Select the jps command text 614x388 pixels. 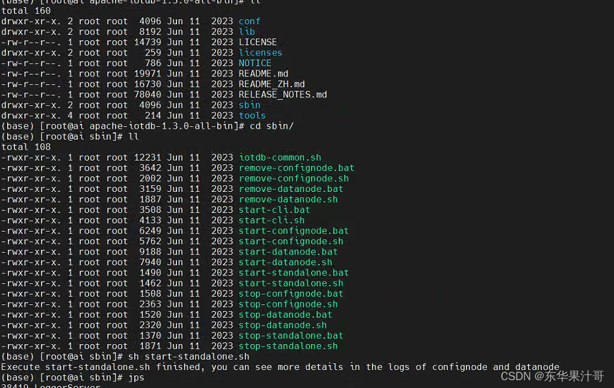pyautogui.click(x=136, y=377)
